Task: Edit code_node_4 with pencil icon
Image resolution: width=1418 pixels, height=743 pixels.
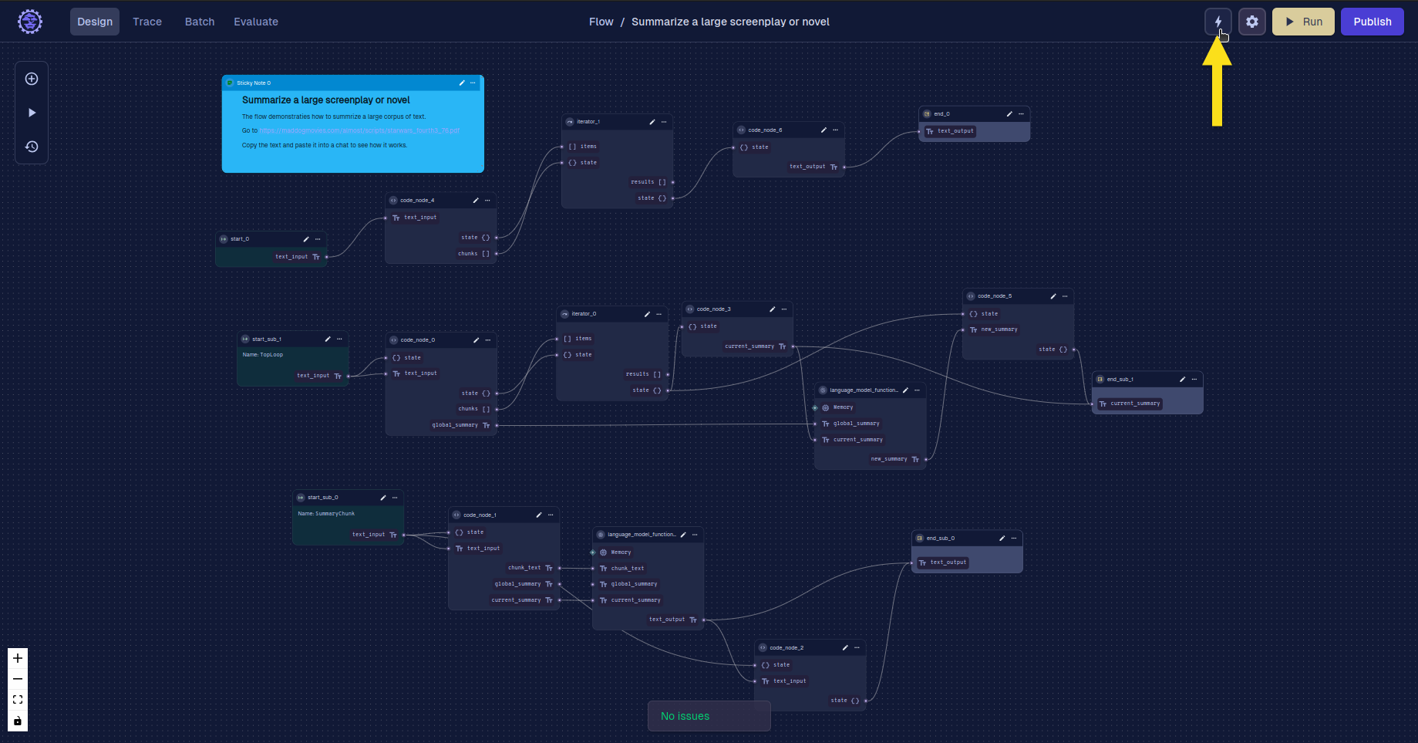Action: 476,201
